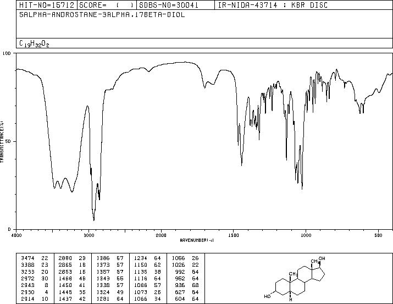Select peak value 1086 in the table

[x=141, y=285]
